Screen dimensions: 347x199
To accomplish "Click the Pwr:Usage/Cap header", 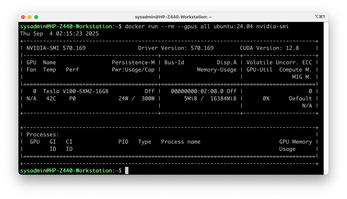I will click(133, 70).
